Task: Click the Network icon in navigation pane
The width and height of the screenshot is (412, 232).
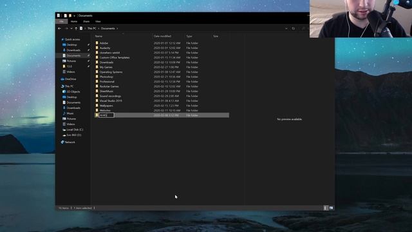Action: 62,142
